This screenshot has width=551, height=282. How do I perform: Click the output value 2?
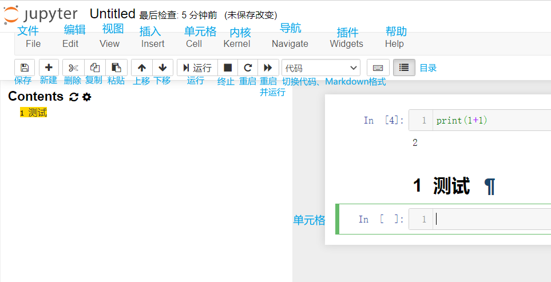[x=415, y=143]
